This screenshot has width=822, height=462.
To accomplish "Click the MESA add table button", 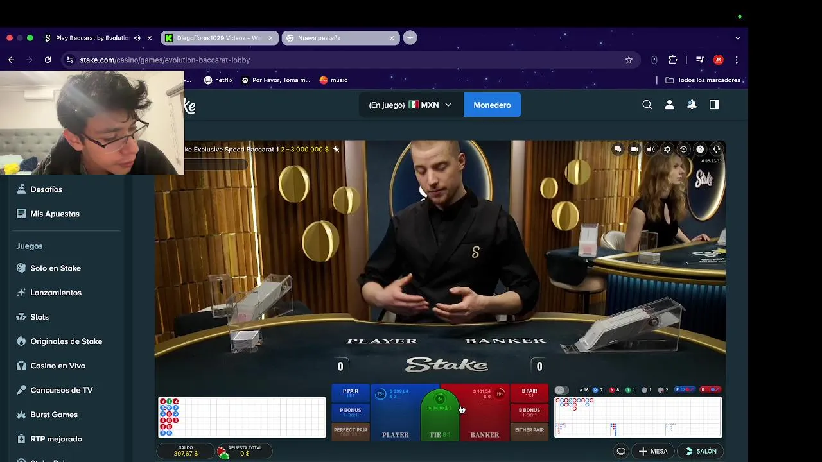I will tap(652, 451).
